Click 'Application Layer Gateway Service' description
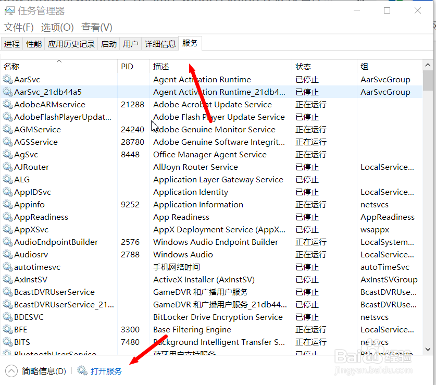This screenshot has height=385, width=436. [x=218, y=179]
